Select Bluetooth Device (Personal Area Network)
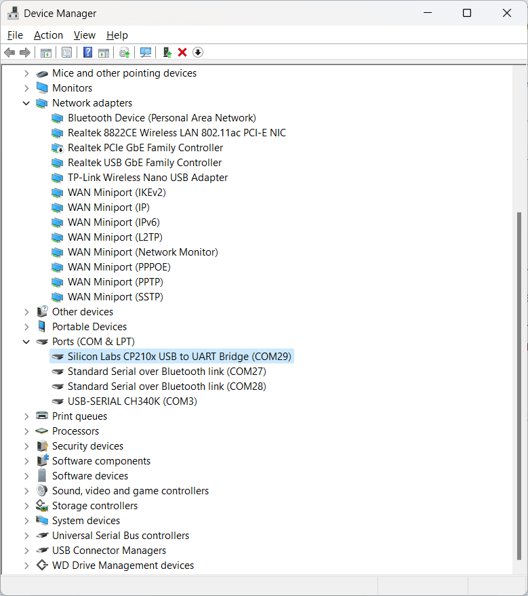 (x=162, y=118)
